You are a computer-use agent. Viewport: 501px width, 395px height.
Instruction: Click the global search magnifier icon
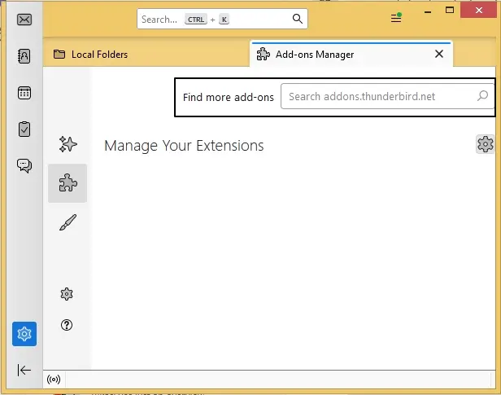tap(298, 19)
